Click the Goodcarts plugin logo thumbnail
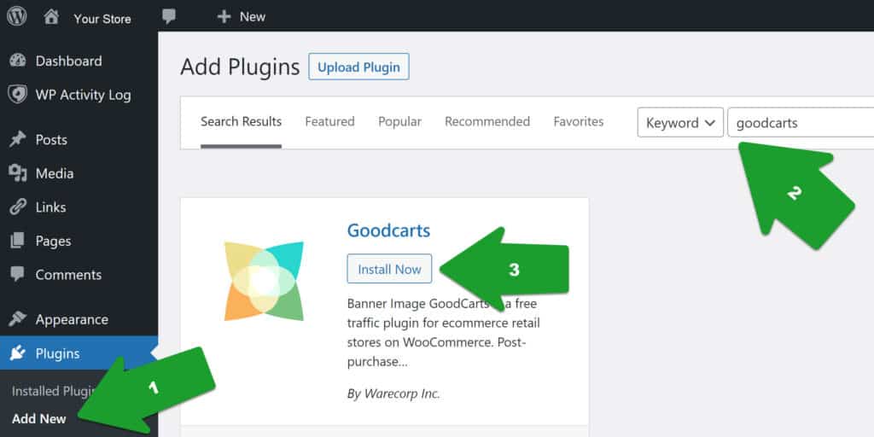This screenshot has width=874, height=437. [x=265, y=281]
